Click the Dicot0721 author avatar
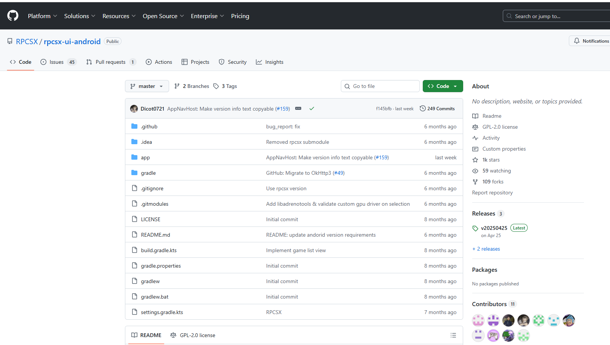The height and width of the screenshot is (345, 610). (134, 109)
